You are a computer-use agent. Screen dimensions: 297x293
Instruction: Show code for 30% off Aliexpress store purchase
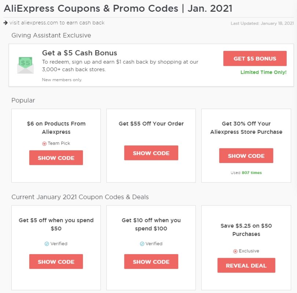coord(246,156)
